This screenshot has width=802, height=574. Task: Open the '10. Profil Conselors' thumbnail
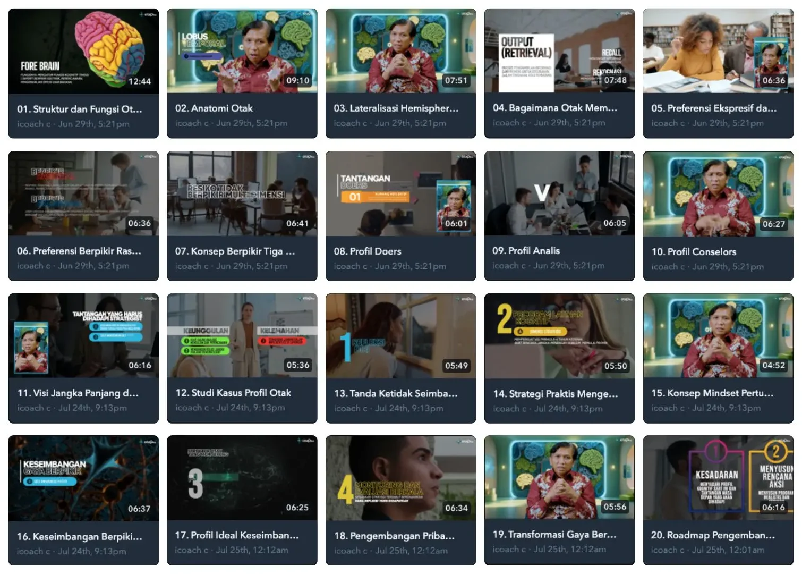[x=718, y=194]
